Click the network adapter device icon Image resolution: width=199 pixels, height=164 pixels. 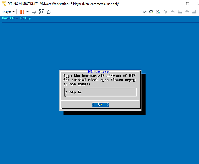tap(158, 12)
